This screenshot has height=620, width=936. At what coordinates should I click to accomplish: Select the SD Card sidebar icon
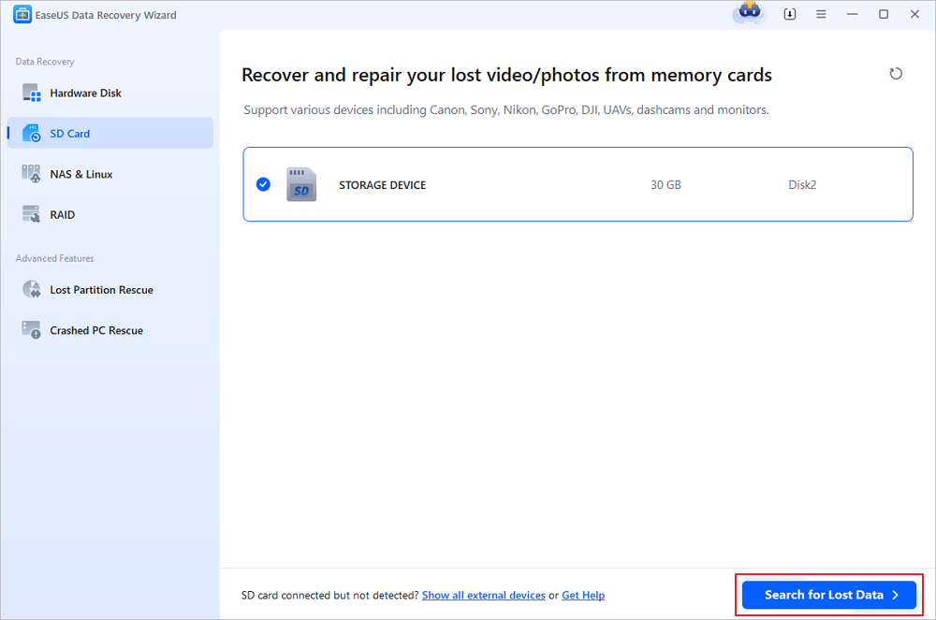pyautogui.click(x=31, y=134)
